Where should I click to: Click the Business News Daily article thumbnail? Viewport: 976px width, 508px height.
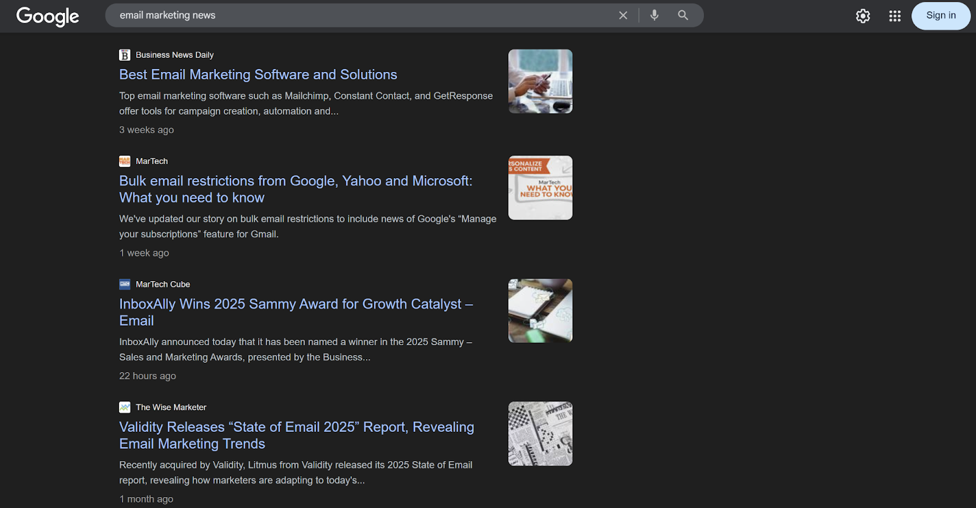(540, 81)
